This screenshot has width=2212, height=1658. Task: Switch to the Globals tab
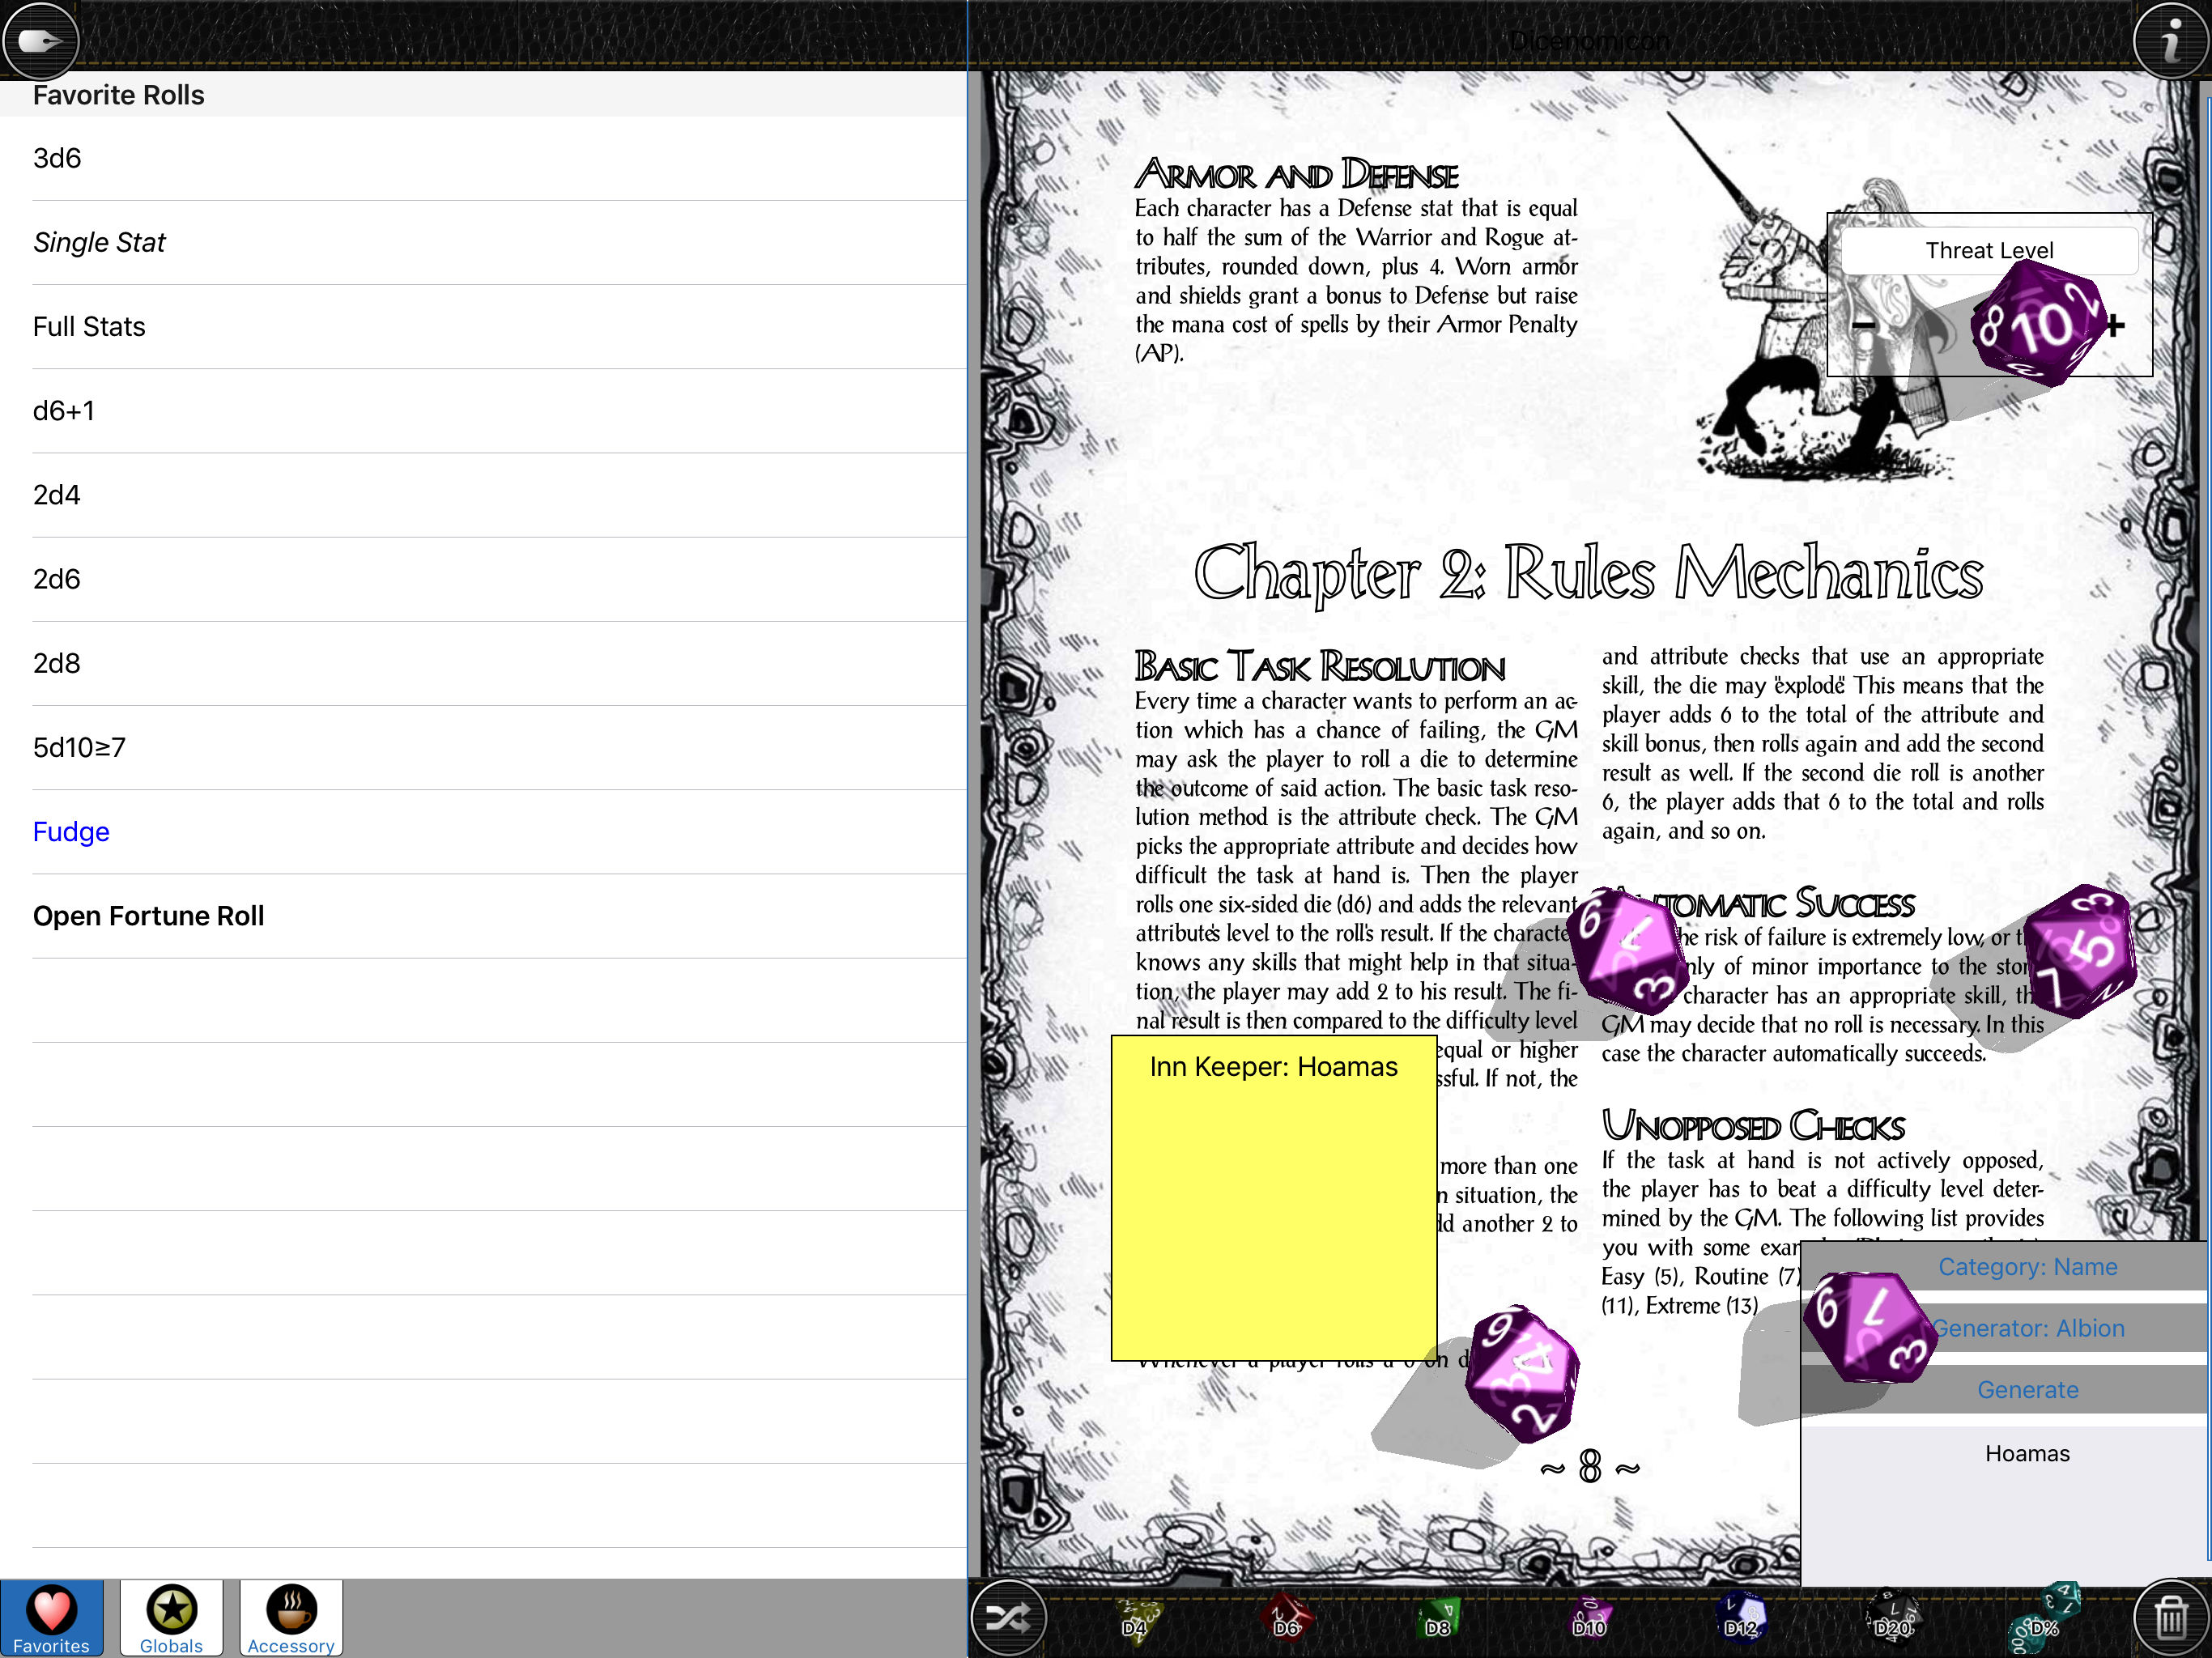point(171,1618)
